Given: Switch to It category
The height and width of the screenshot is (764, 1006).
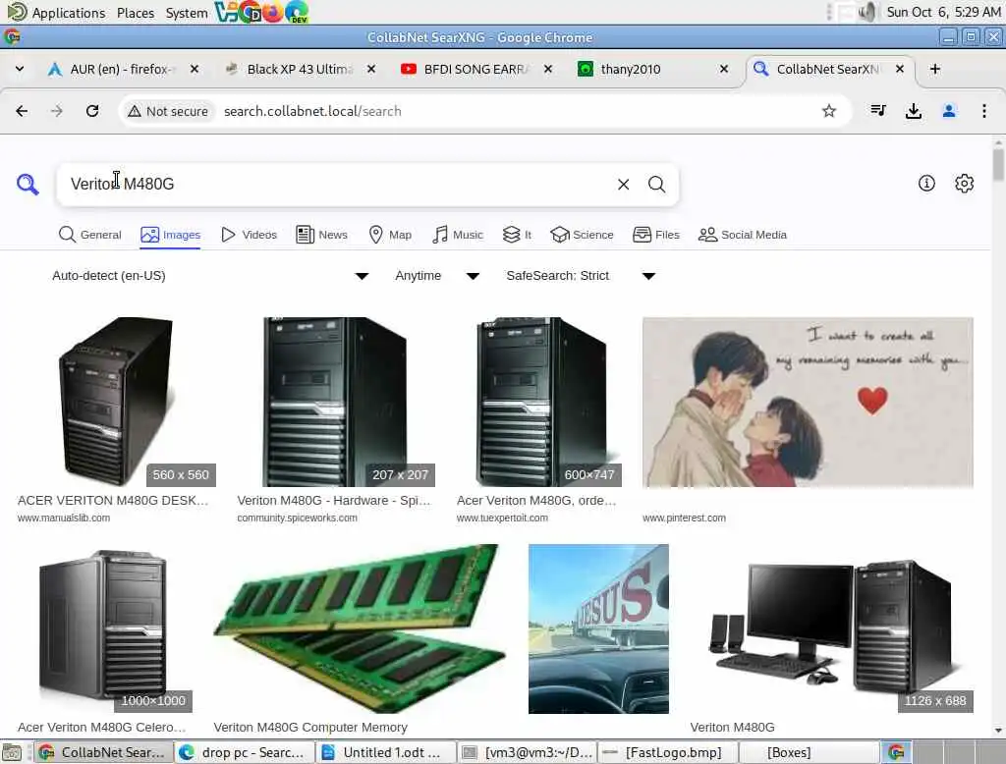Looking at the screenshot, I should (x=517, y=235).
